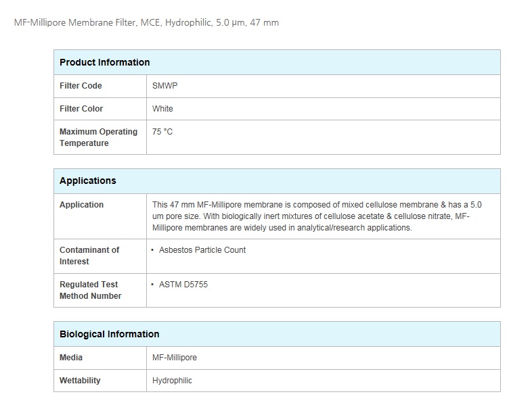Select the Hydrophilic wettability value
Viewport: 532px width, 409px height.
pos(172,381)
